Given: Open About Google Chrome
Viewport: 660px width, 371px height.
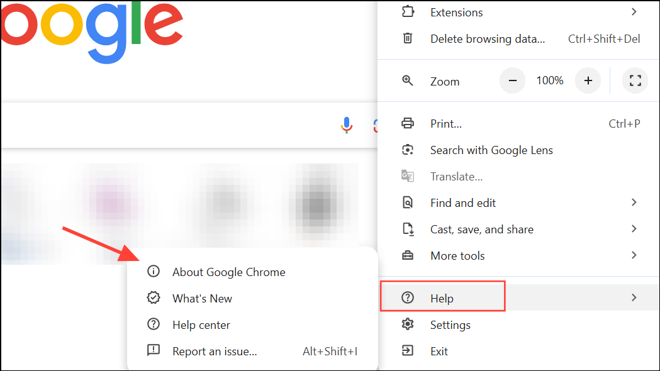Looking at the screenshot, I should pyautogui.click(x=252, y=272).
